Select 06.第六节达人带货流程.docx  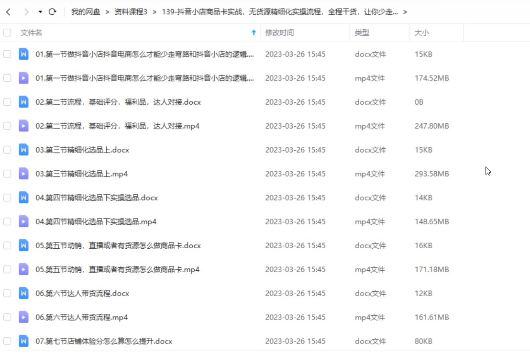tap(82, 293)
